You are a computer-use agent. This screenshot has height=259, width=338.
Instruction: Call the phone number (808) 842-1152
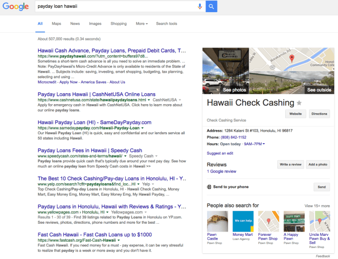(x=233, y=137)
